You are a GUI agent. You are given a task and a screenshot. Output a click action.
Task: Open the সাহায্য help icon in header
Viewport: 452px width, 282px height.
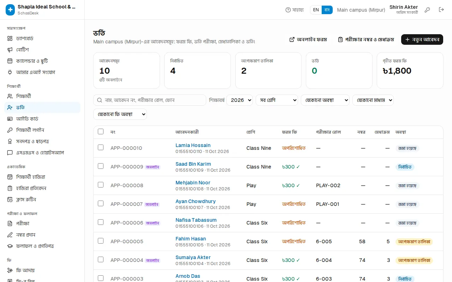click(288, 10)
